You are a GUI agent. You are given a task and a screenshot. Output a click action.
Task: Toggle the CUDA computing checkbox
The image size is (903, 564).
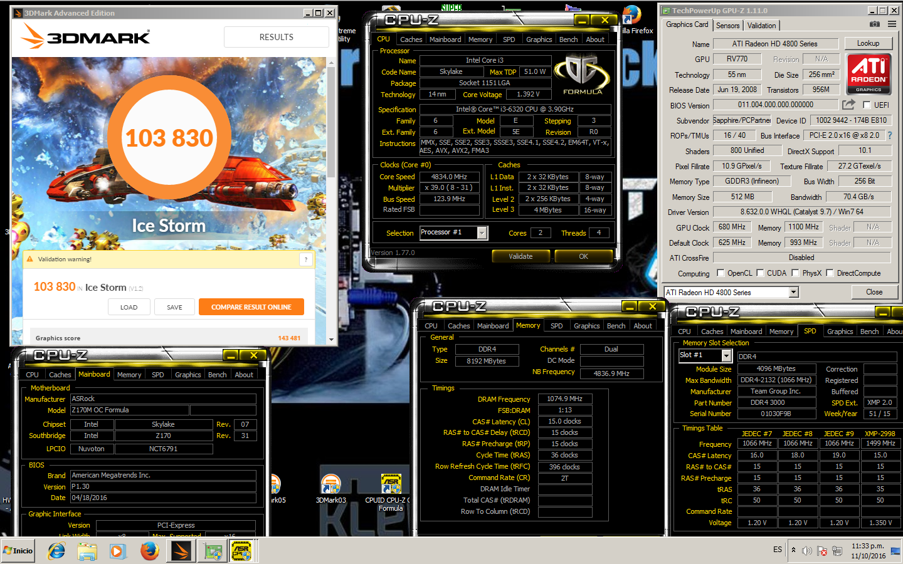click(760, 273)
